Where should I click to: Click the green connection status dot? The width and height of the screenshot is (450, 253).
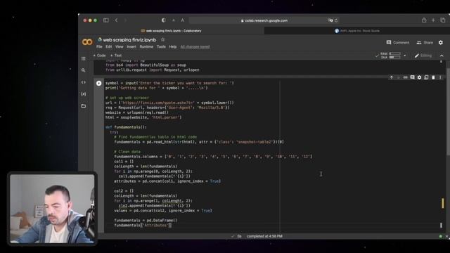[x=441, y=236]
